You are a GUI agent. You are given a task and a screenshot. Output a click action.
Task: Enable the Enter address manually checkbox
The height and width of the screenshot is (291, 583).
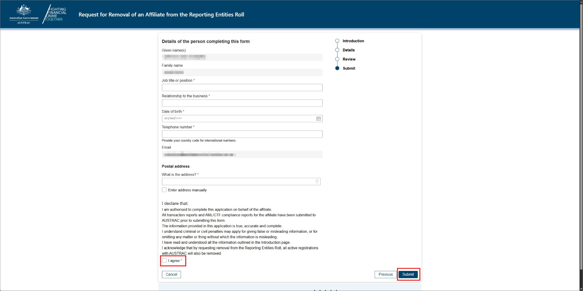[164, 190]
